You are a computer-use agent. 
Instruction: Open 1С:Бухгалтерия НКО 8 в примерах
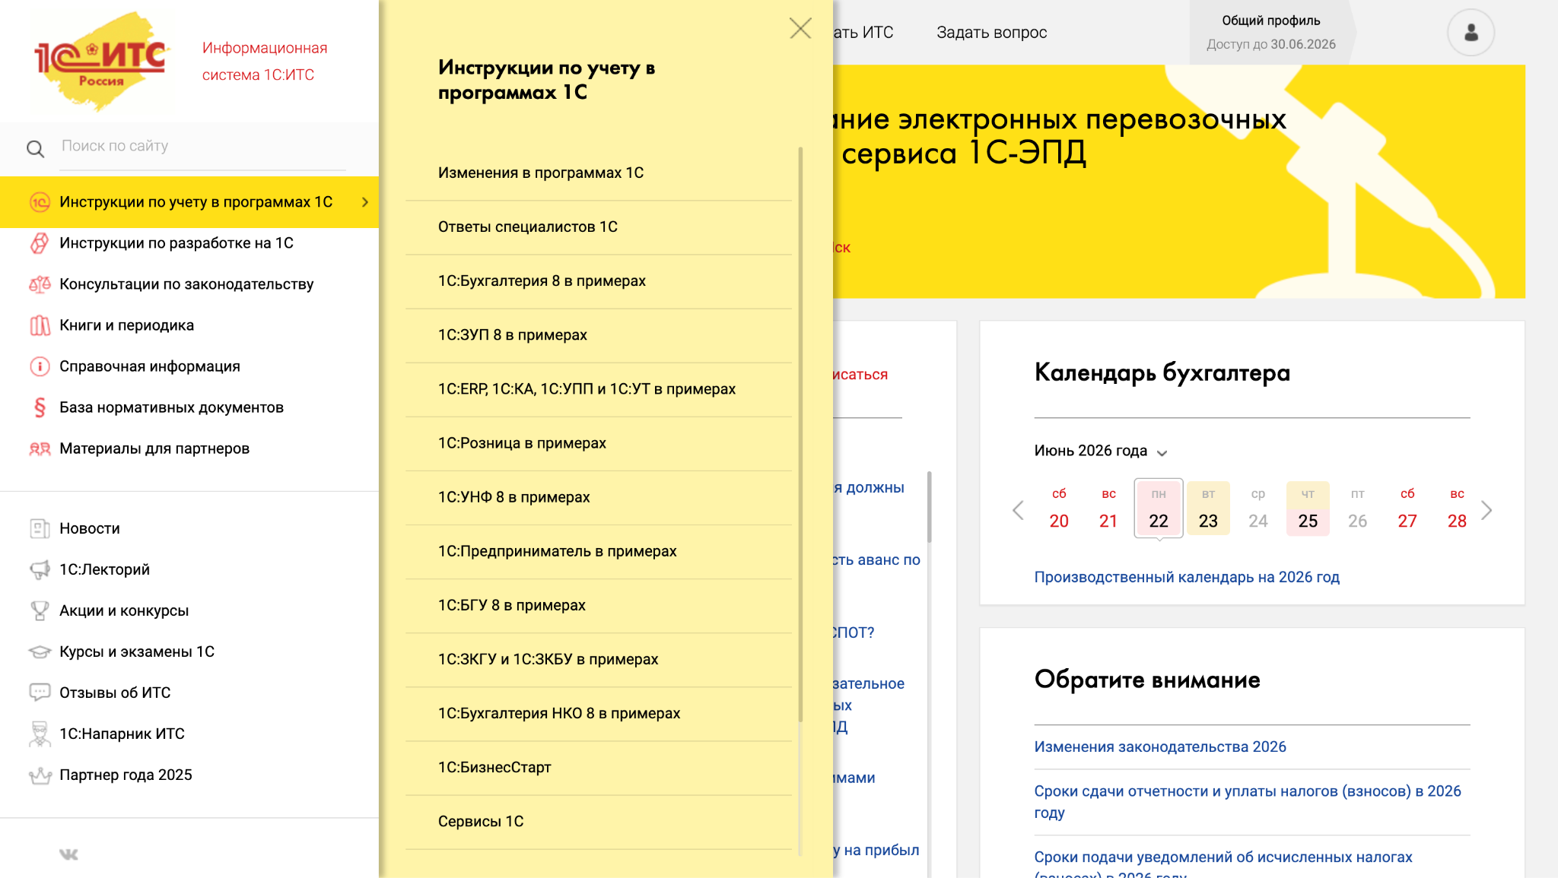pos(599,713)
